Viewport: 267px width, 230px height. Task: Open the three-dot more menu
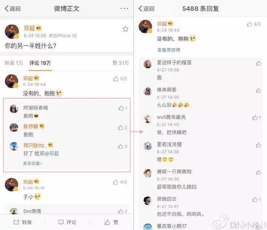(124, 9)
